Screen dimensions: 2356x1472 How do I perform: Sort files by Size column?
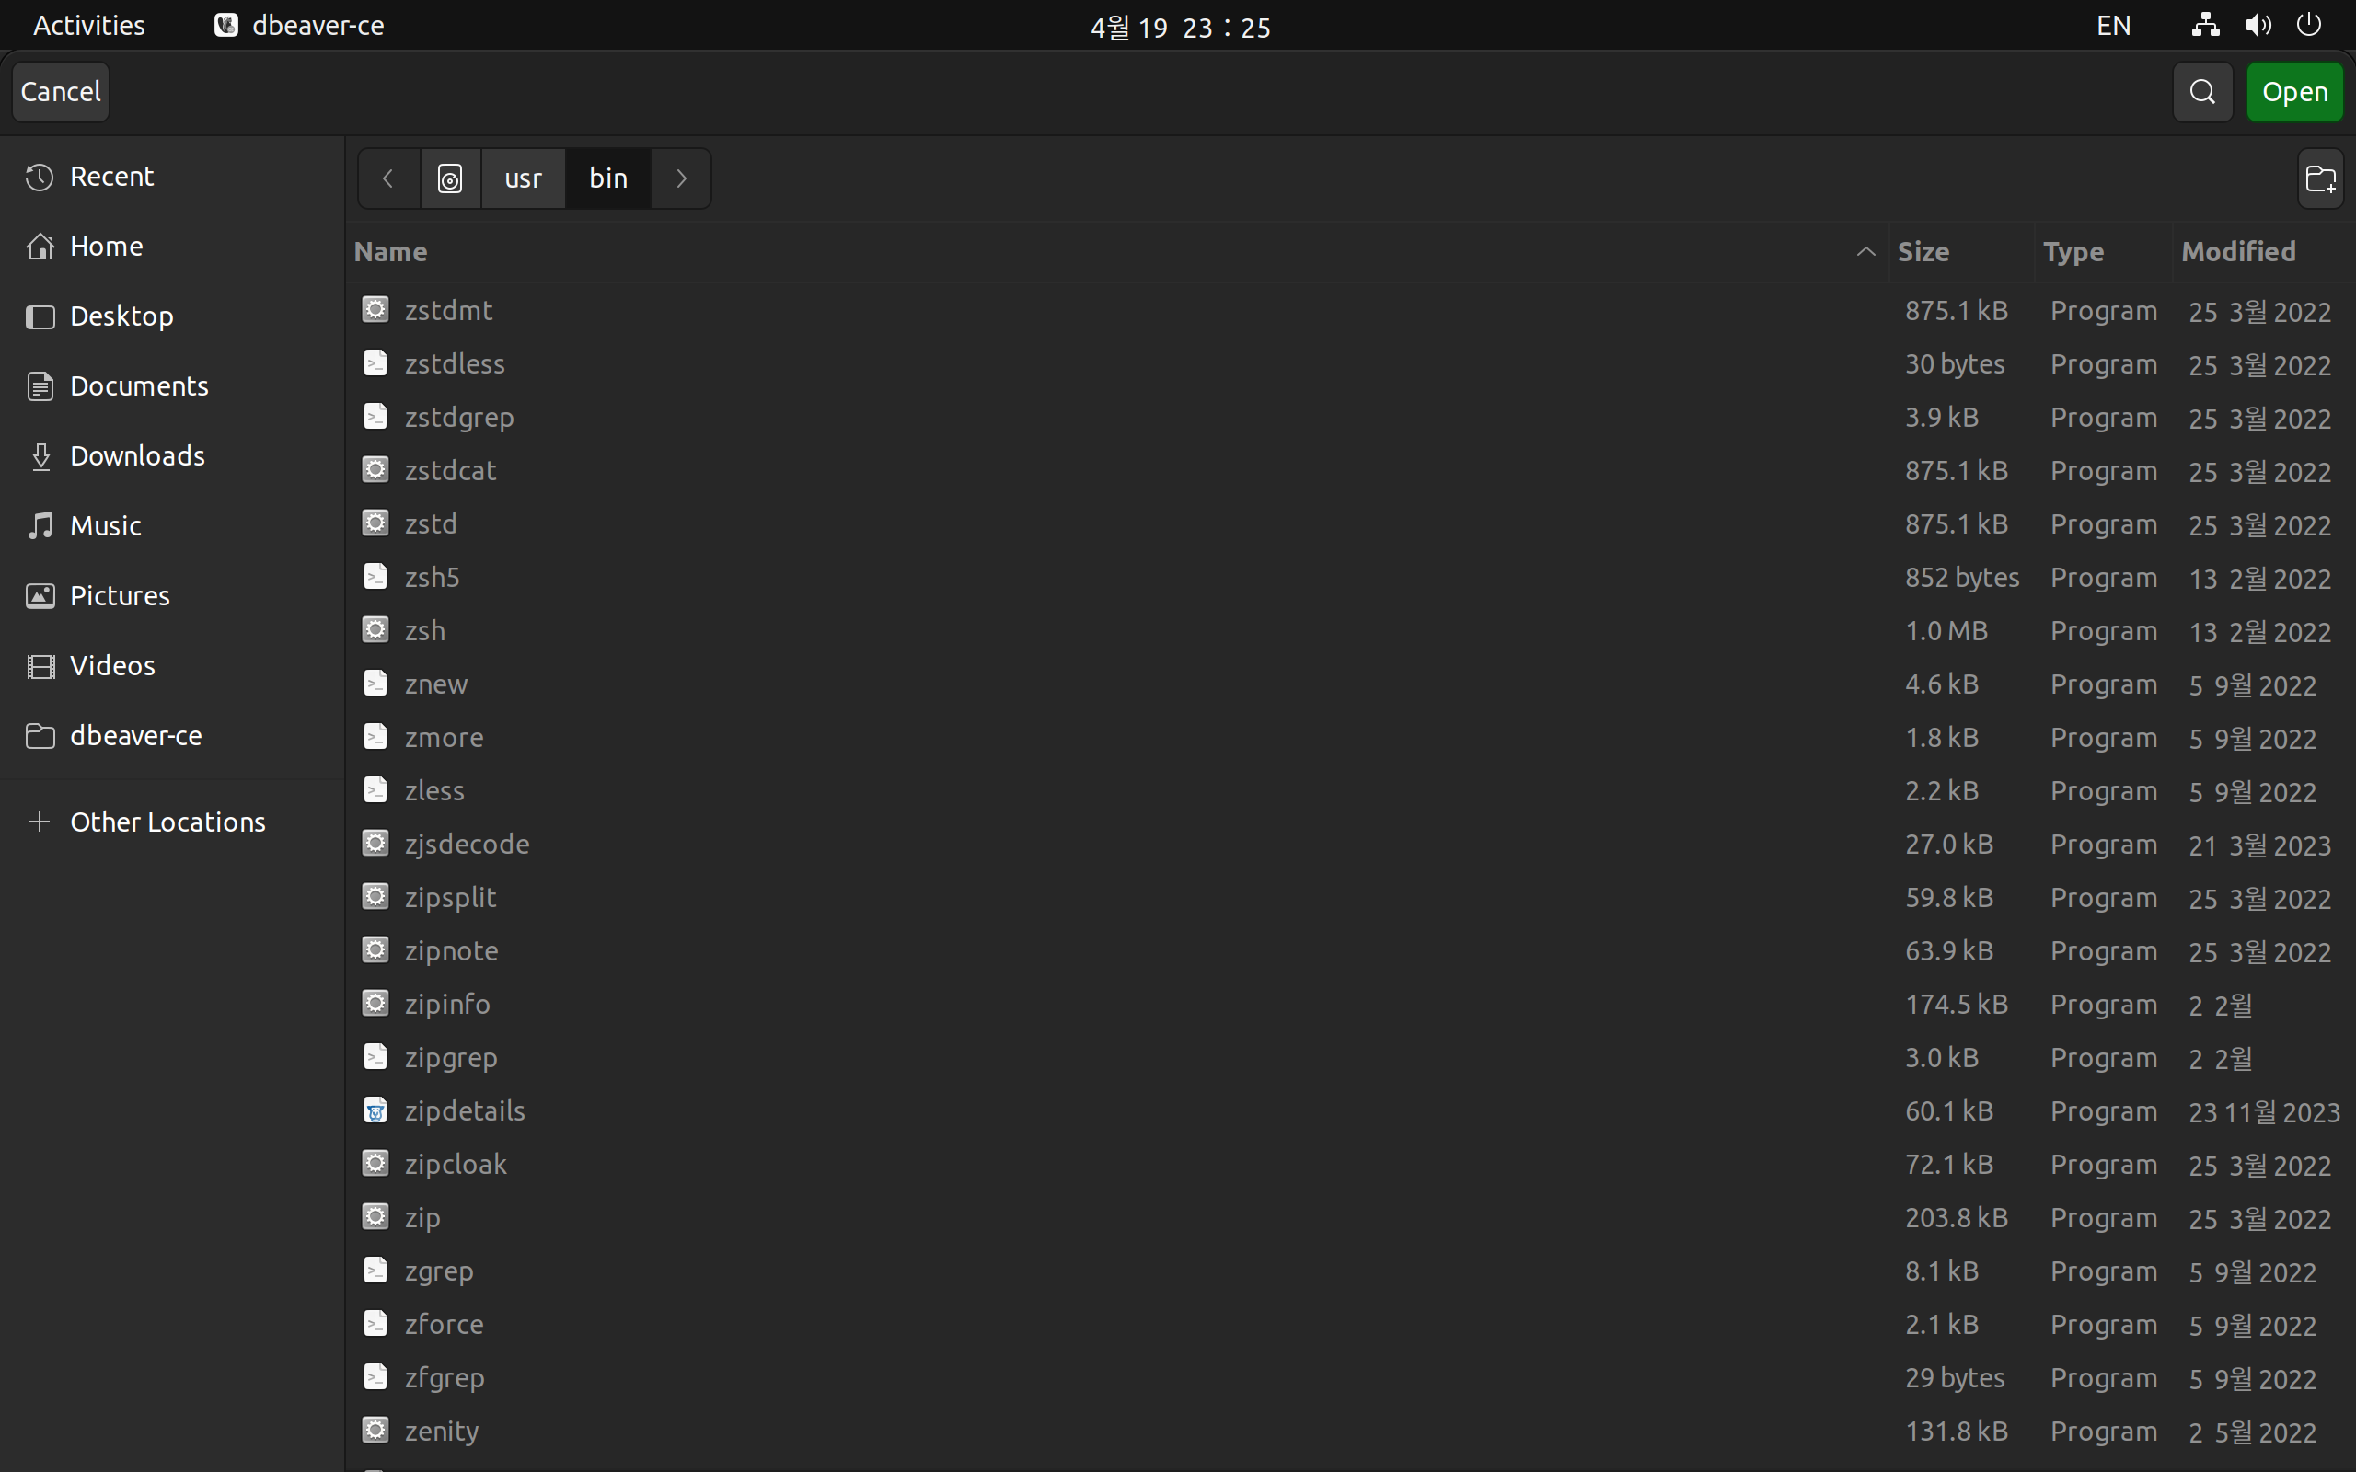point(1923,252)
